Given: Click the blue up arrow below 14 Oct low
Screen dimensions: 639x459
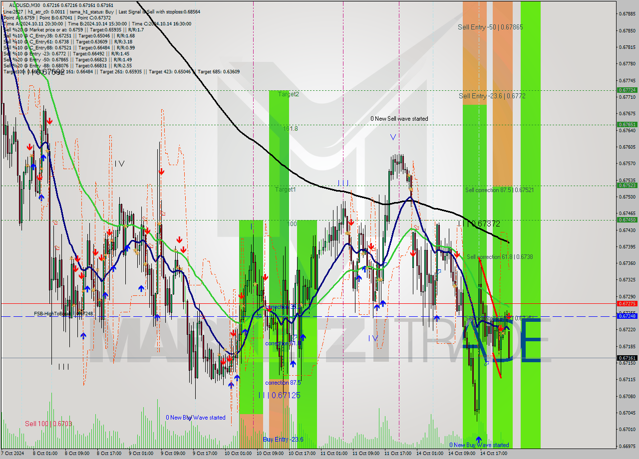Looking at the screenshot, I should pos(479,440).
